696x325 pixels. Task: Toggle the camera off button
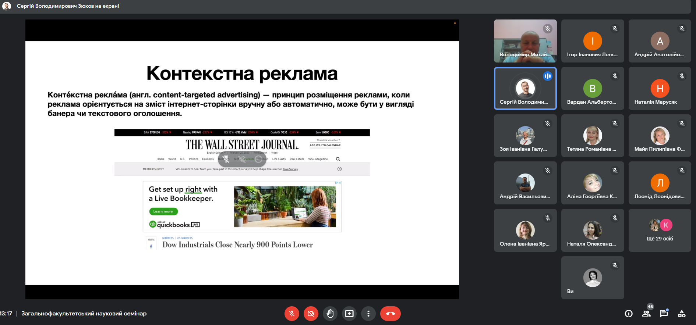[x=311, y=314]
